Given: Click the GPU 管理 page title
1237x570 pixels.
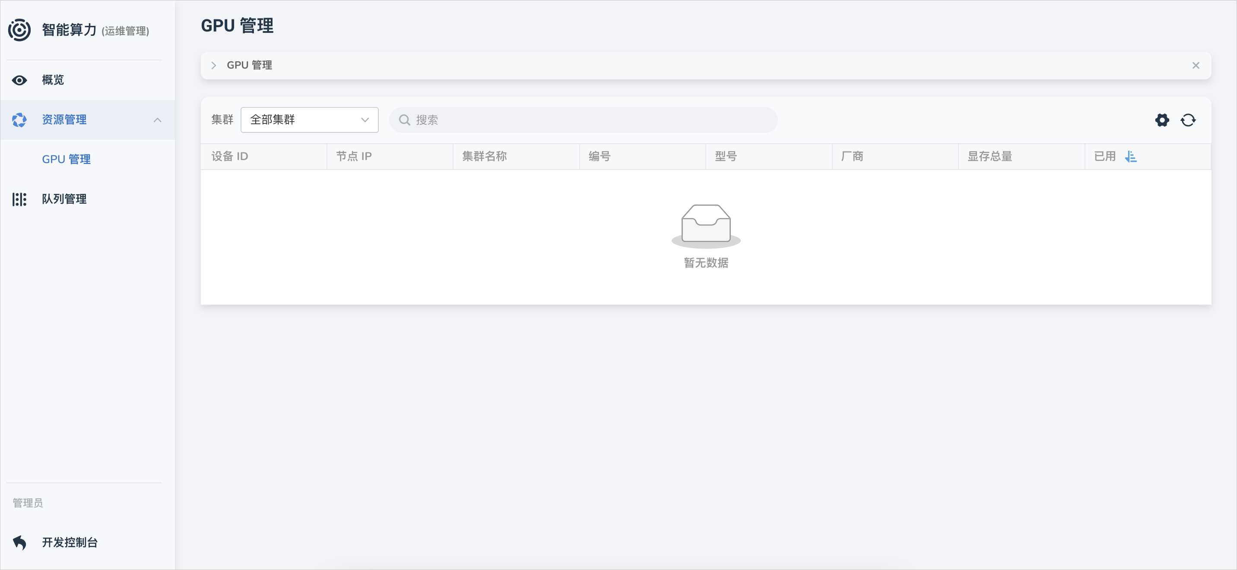Looking at the screenshot, I should tap(237, 25).
